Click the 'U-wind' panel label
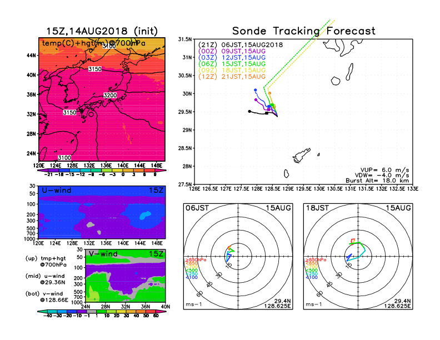 point(57,191)
